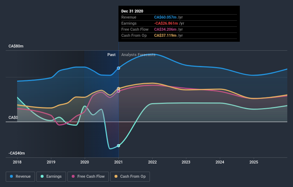Click the Cash From Op label in tooltip
This screenshot has width=293, height=187.
pyautogui.click(x=134, y=35)
